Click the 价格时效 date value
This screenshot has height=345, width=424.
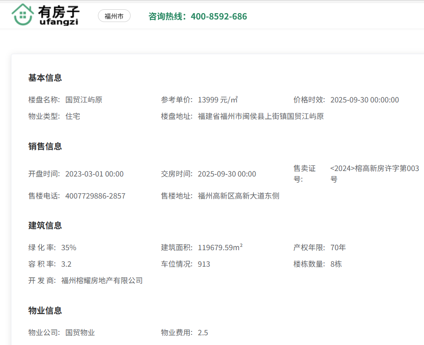tap(364, 100)
